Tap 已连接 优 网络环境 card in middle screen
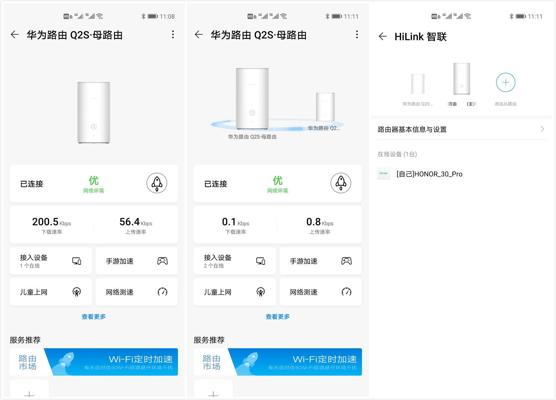 [278, 183]
